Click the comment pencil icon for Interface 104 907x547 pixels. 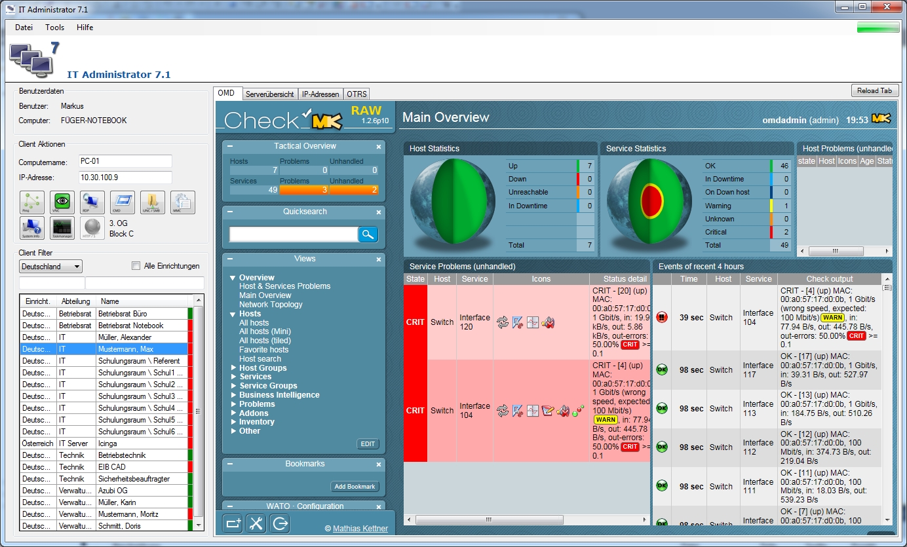tap(548, 411)
